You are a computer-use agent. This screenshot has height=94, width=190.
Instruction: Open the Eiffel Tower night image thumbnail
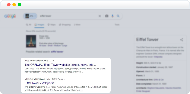(x=31, y=41)
